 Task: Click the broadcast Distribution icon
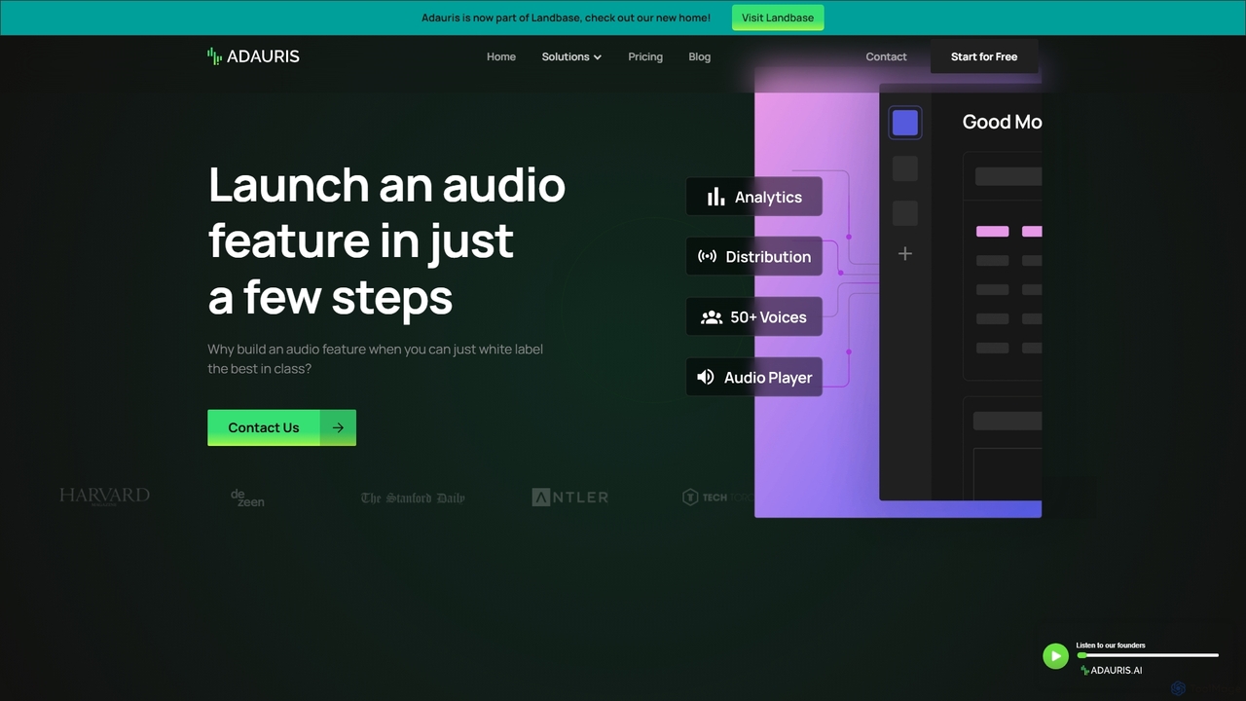coord(708,257)
